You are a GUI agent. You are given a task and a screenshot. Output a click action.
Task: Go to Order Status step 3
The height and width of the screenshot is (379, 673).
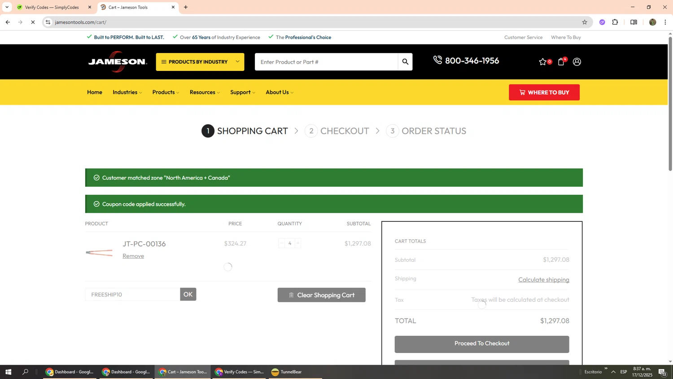click(426, 131)
